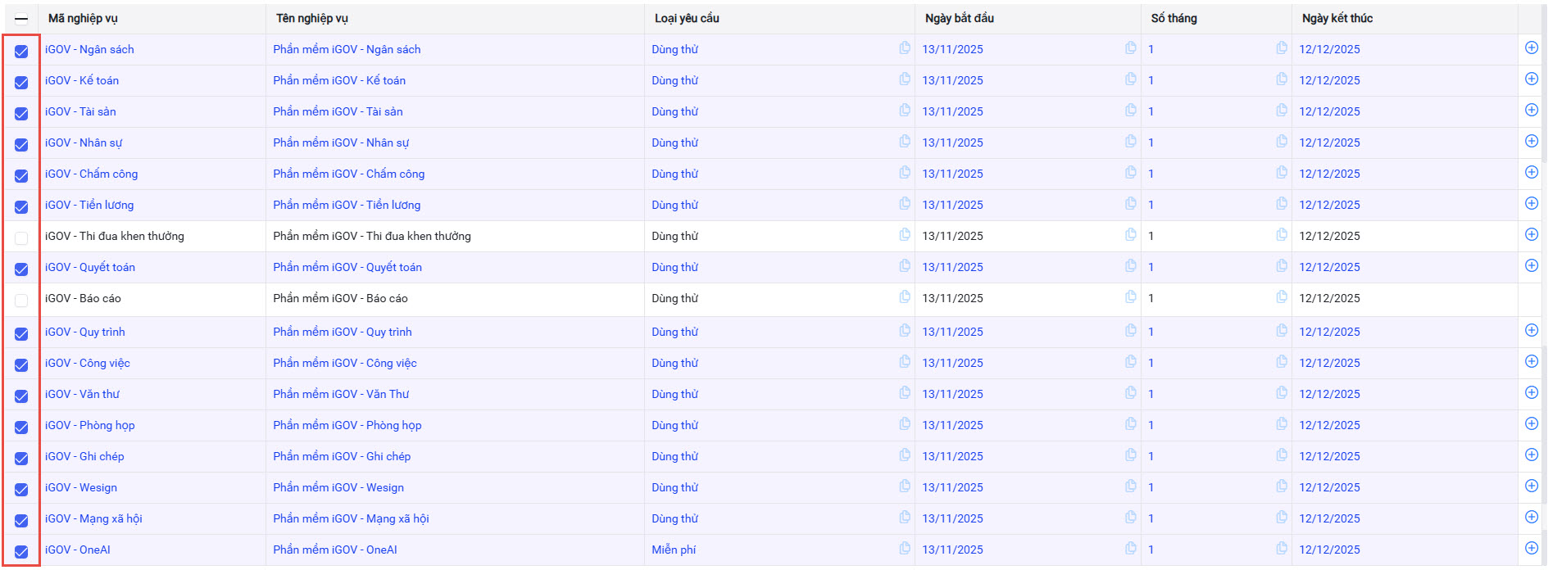Copy the start date in iGOV - Báo cáo row
The image size is (1548, 570).
click(1131, 297)
